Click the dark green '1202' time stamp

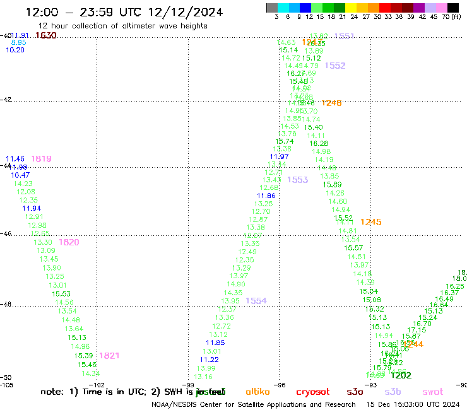[x=401, y=375]
